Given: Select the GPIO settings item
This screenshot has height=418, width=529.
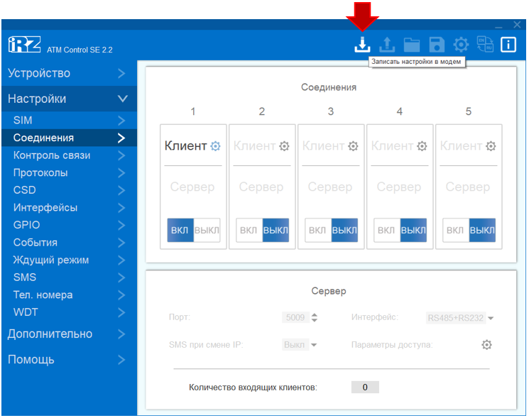Looking at the screenshot, I should point(27,225).
